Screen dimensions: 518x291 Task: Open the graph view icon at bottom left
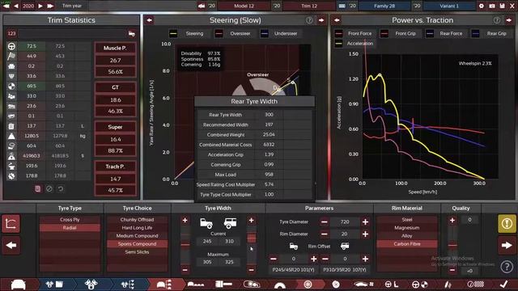(11, 224)
